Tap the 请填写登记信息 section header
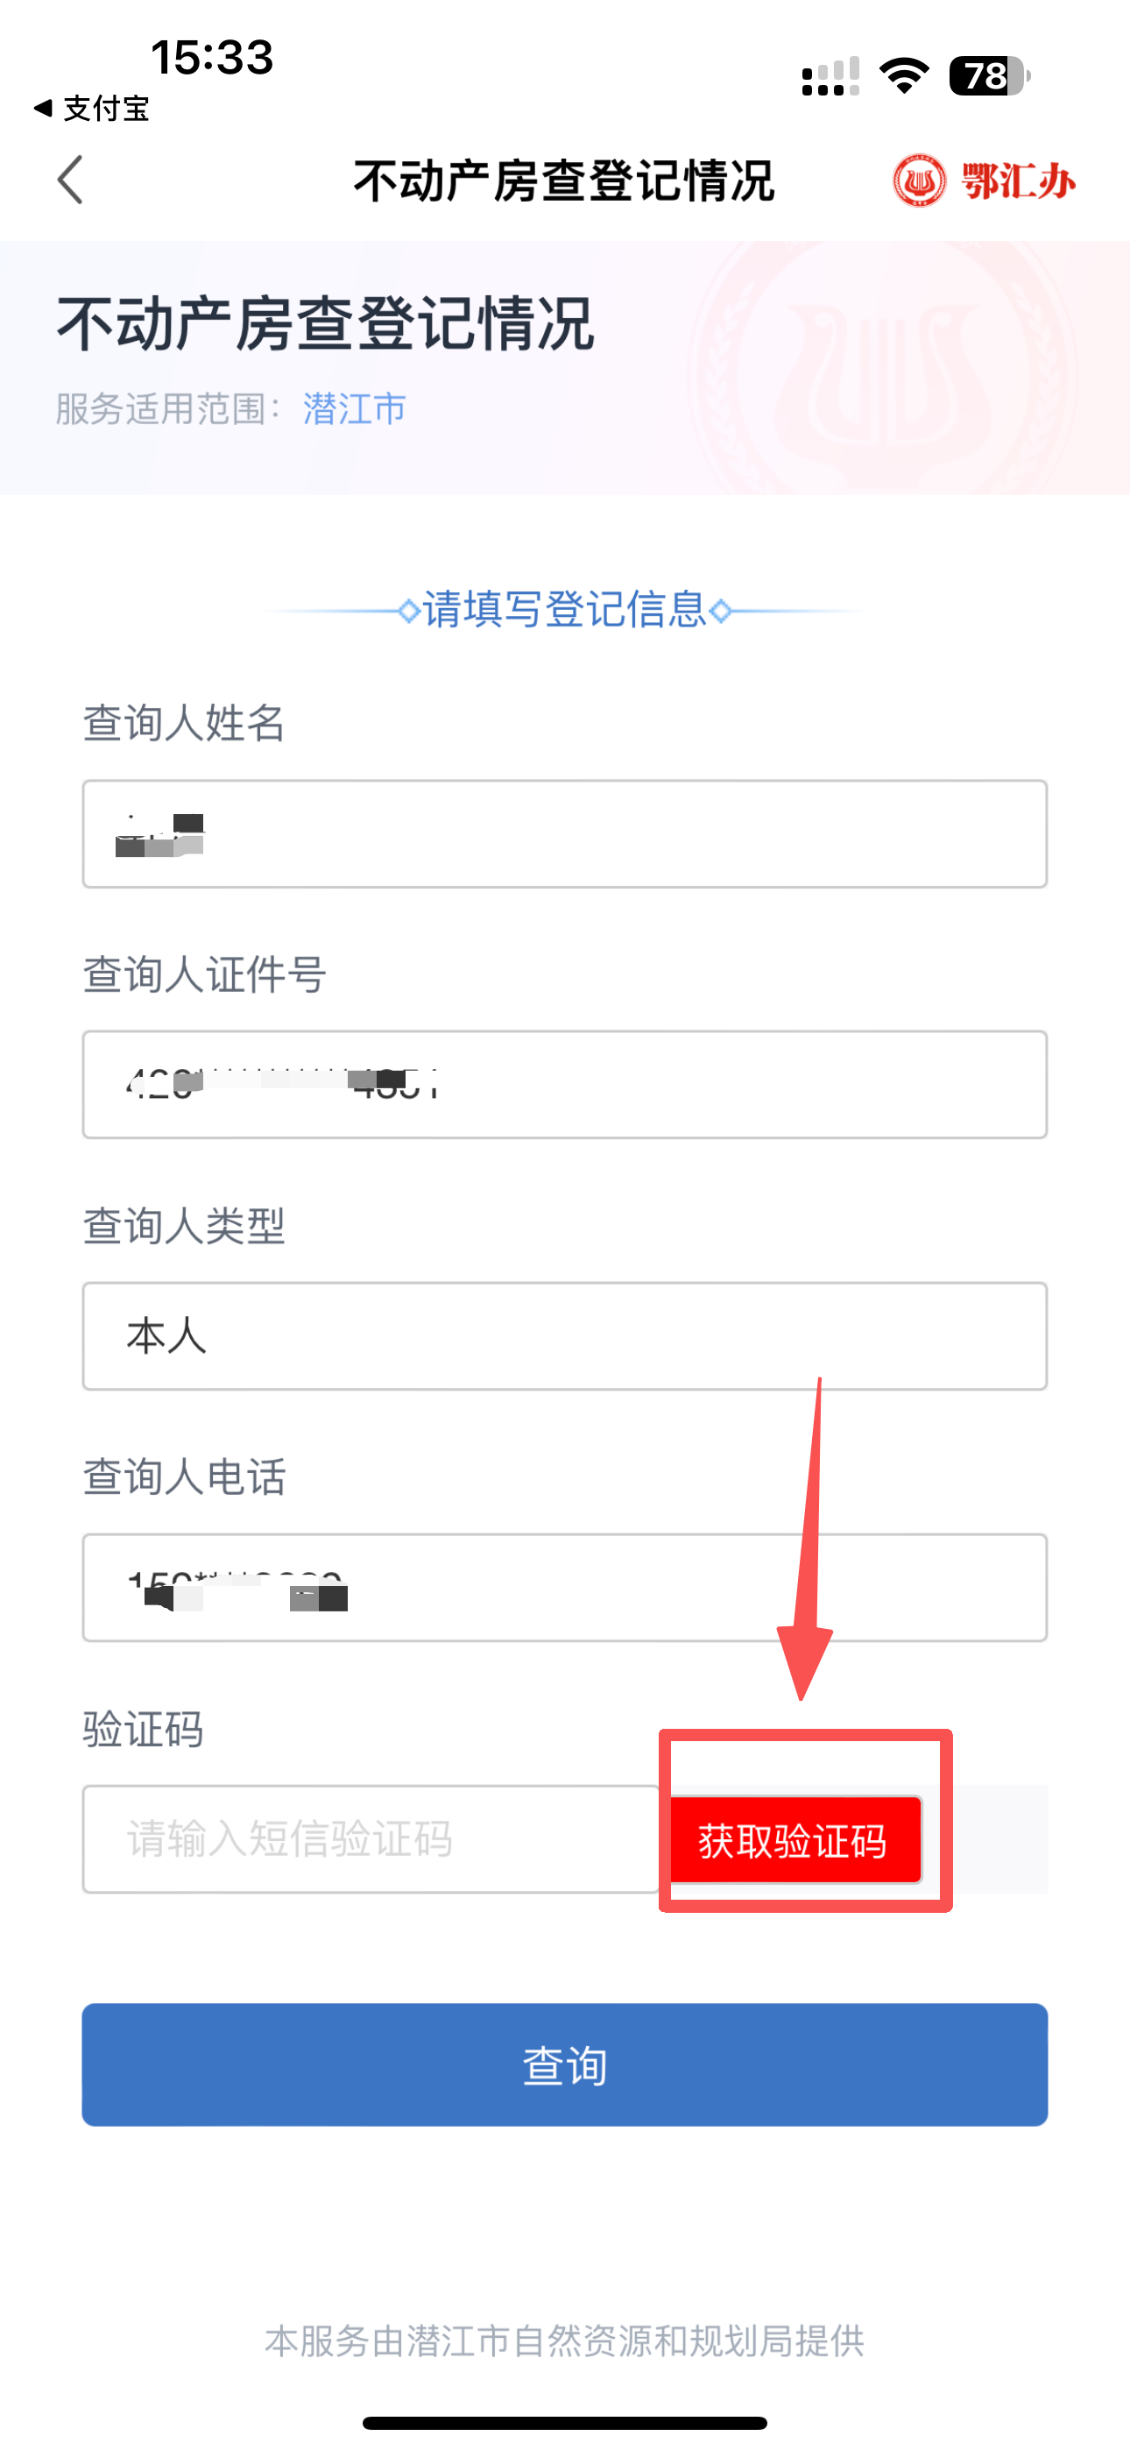 point(565,610)
